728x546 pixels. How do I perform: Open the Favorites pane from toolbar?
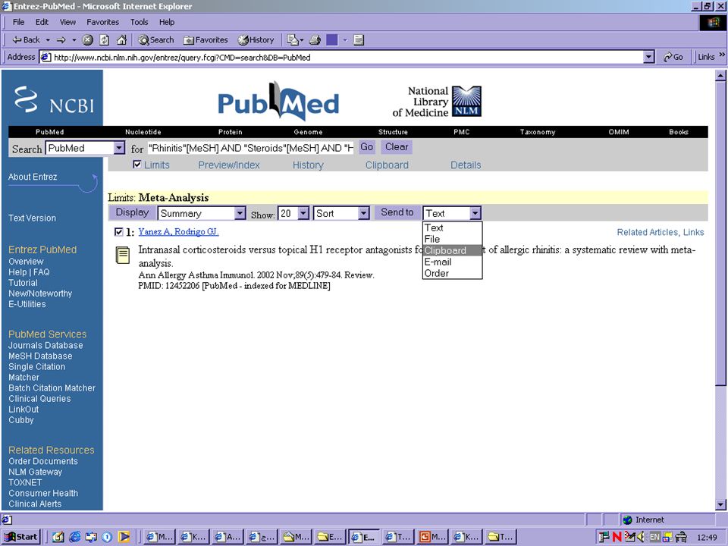pos(206,40)
